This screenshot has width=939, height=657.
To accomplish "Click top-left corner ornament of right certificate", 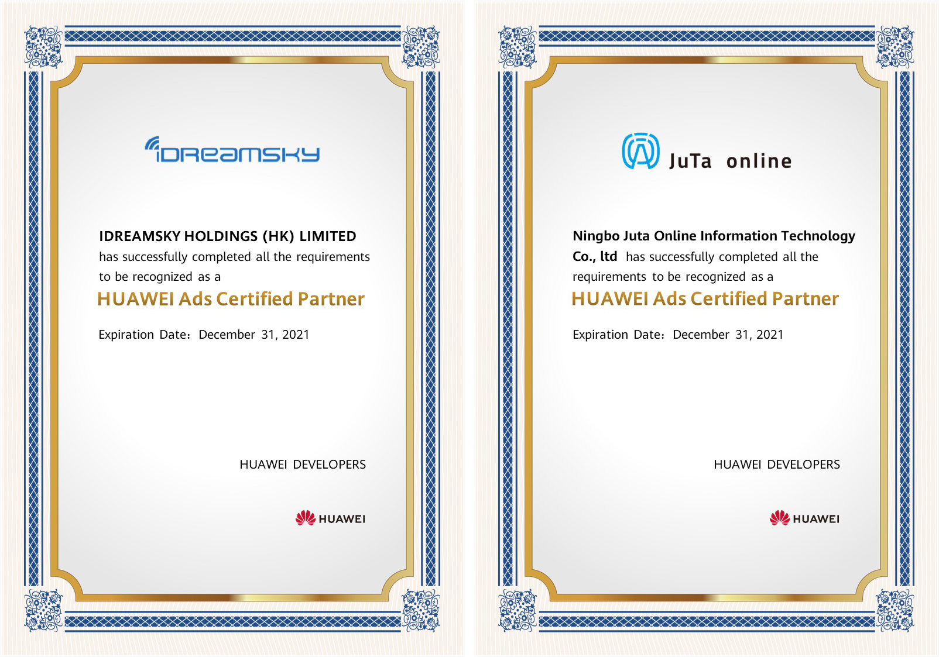I will 518,46.
